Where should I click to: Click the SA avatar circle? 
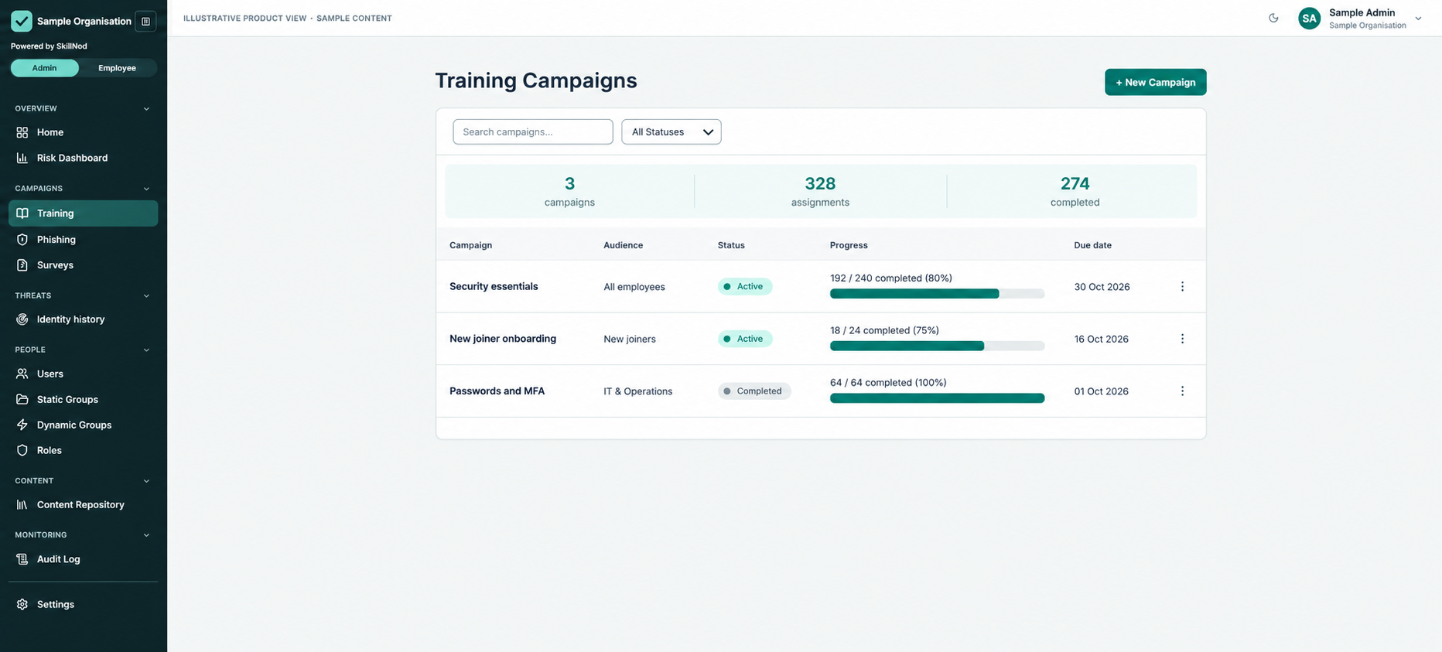(1309, 19)
